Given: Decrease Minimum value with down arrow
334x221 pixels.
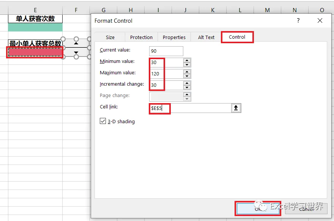Looking at the screenshot, I should tap(187, 65).
